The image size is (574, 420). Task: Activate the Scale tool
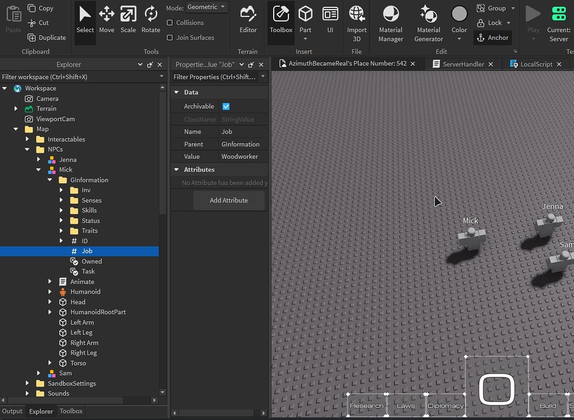128,20
